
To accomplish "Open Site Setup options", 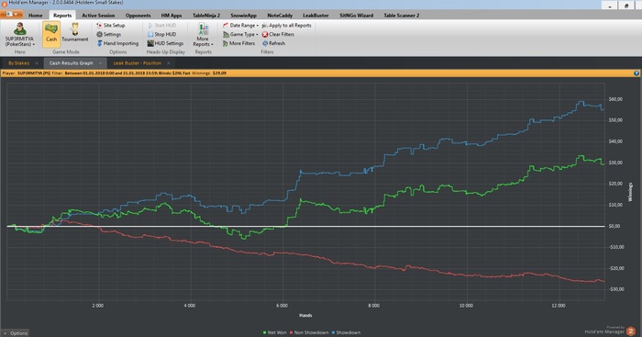I will tap(111, 26).
